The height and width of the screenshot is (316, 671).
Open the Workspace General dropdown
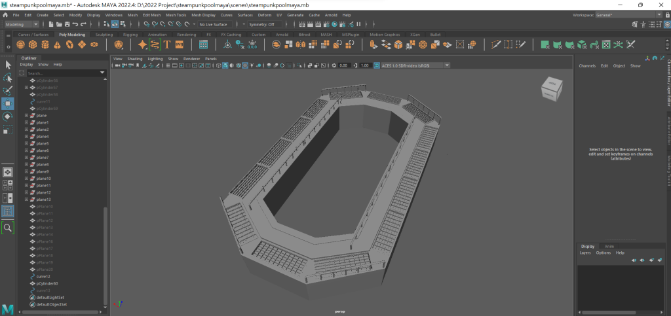[x=628, y=15]
